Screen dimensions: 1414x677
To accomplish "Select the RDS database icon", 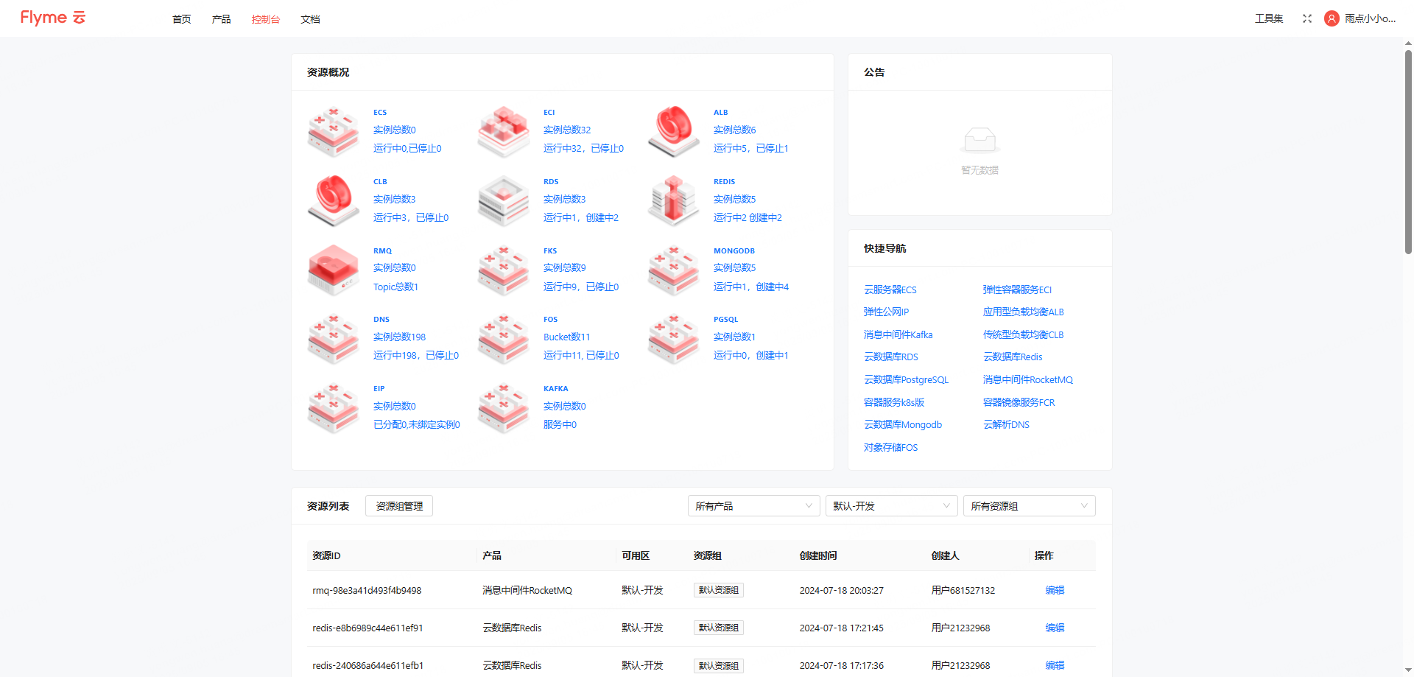I will (504, 200).
